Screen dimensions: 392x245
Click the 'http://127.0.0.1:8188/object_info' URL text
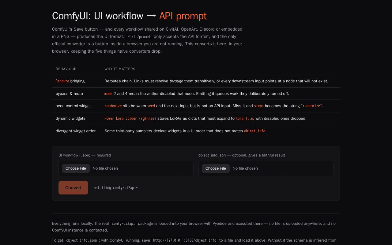point(185,240)
